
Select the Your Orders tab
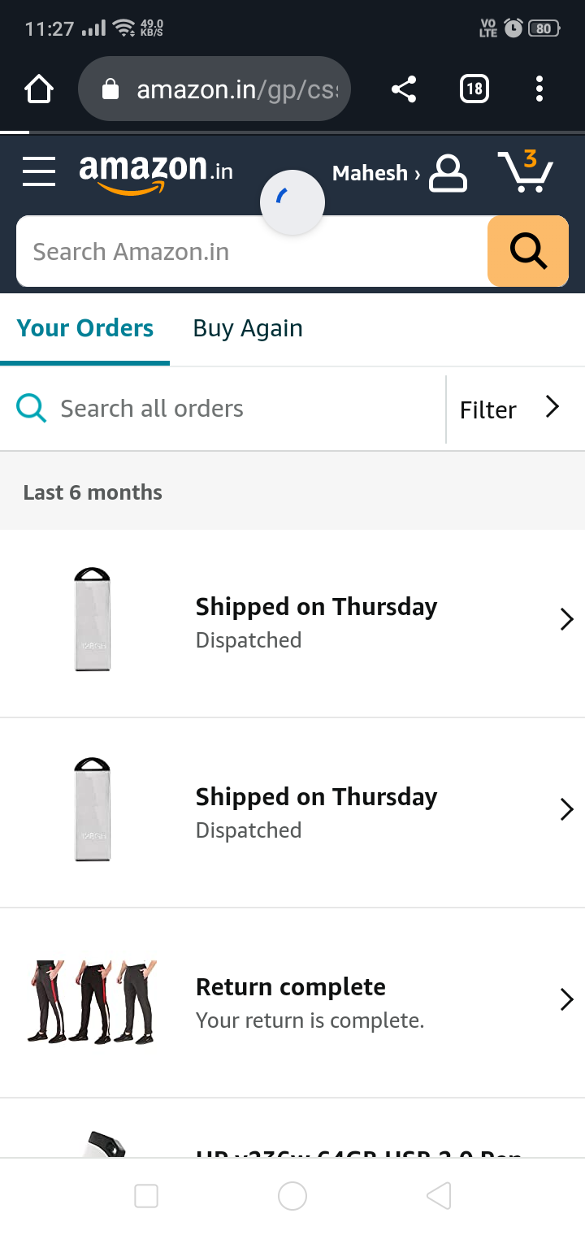(85, 328)
